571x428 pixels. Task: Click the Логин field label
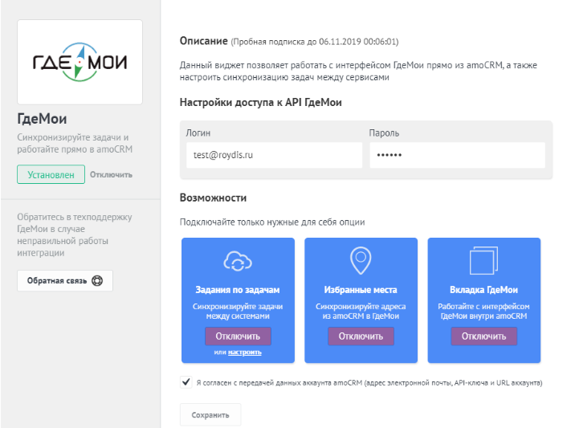pos(198,133)
